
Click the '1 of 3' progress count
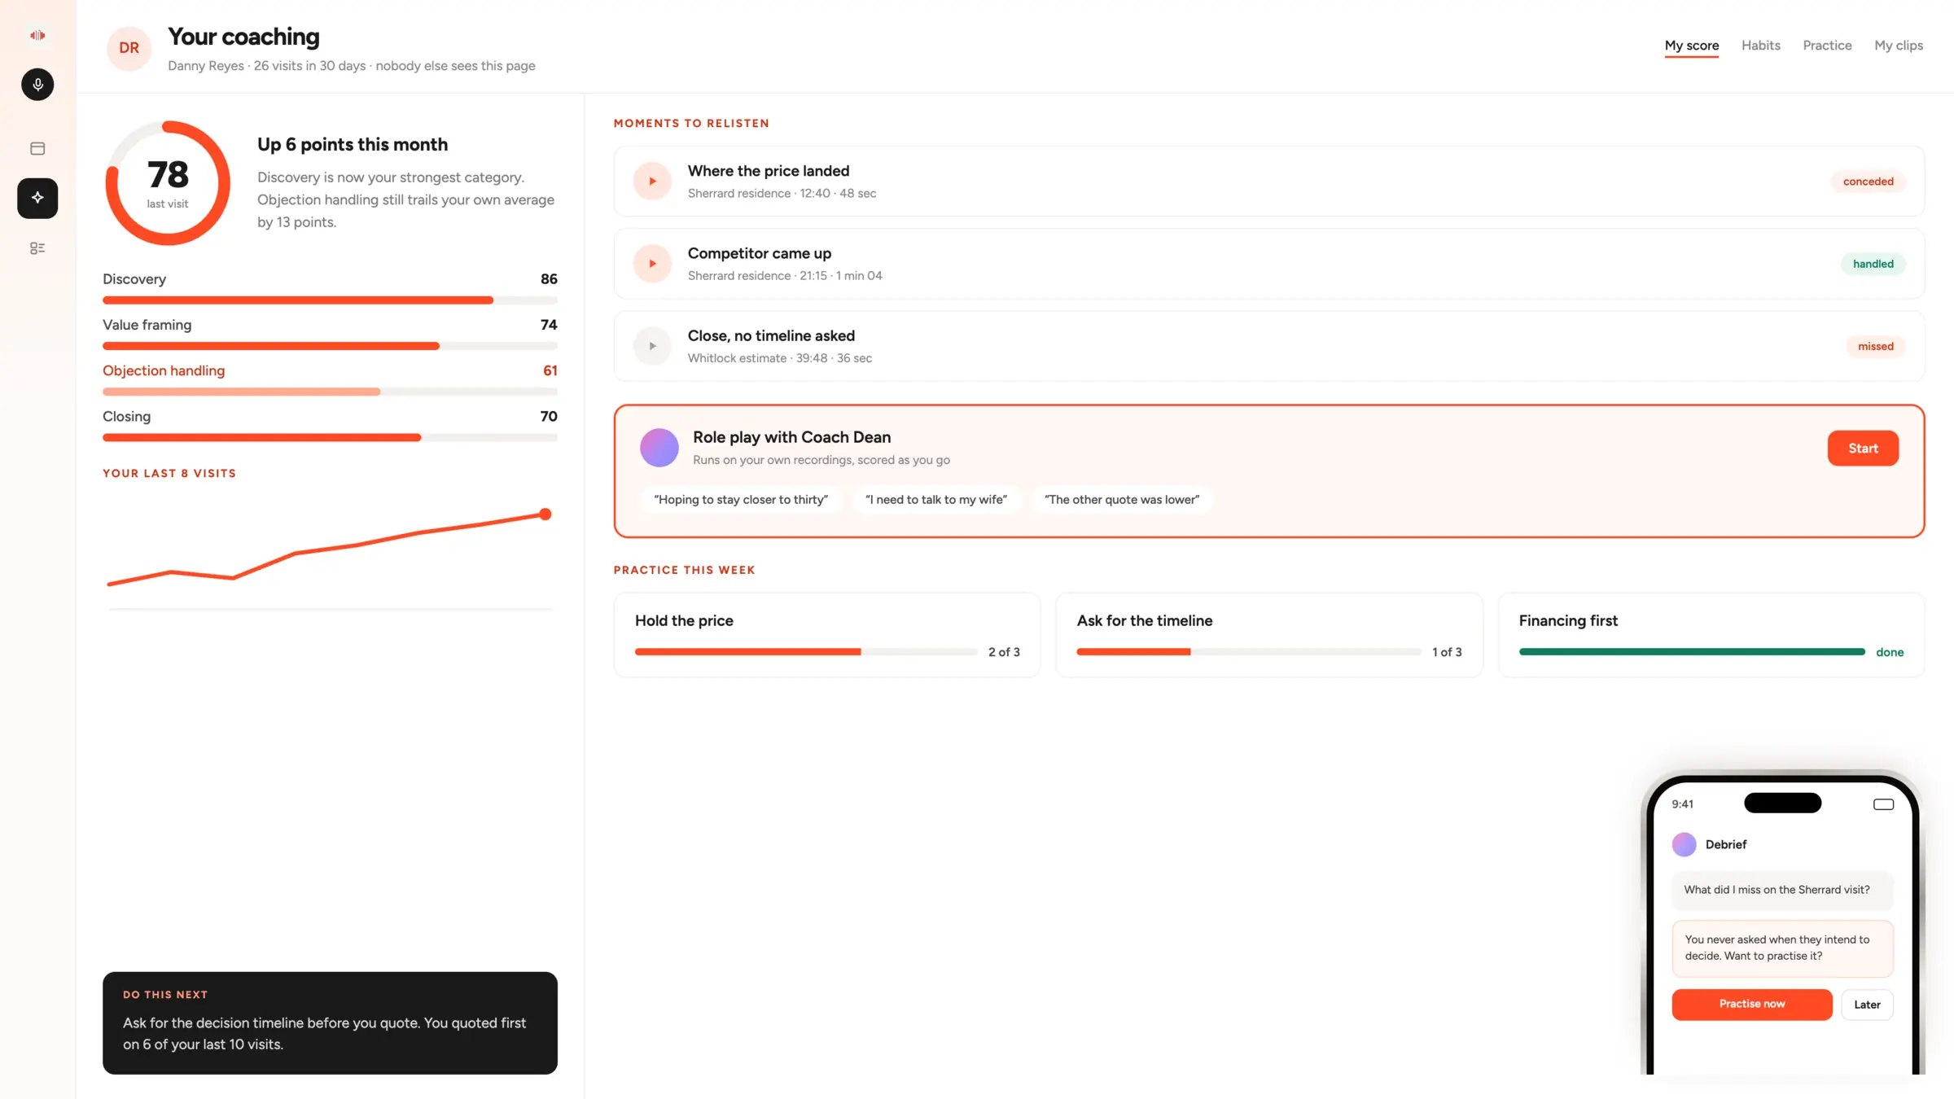pyautogui.click(x=1446, y=652)
